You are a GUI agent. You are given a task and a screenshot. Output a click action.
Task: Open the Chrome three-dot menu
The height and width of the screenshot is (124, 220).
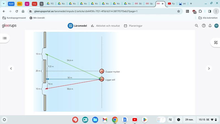[216, 11]
